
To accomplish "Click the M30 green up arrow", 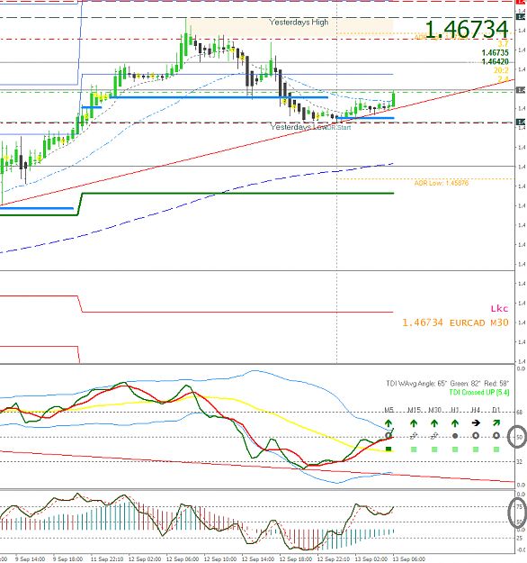I will click(x=434, y=423).
